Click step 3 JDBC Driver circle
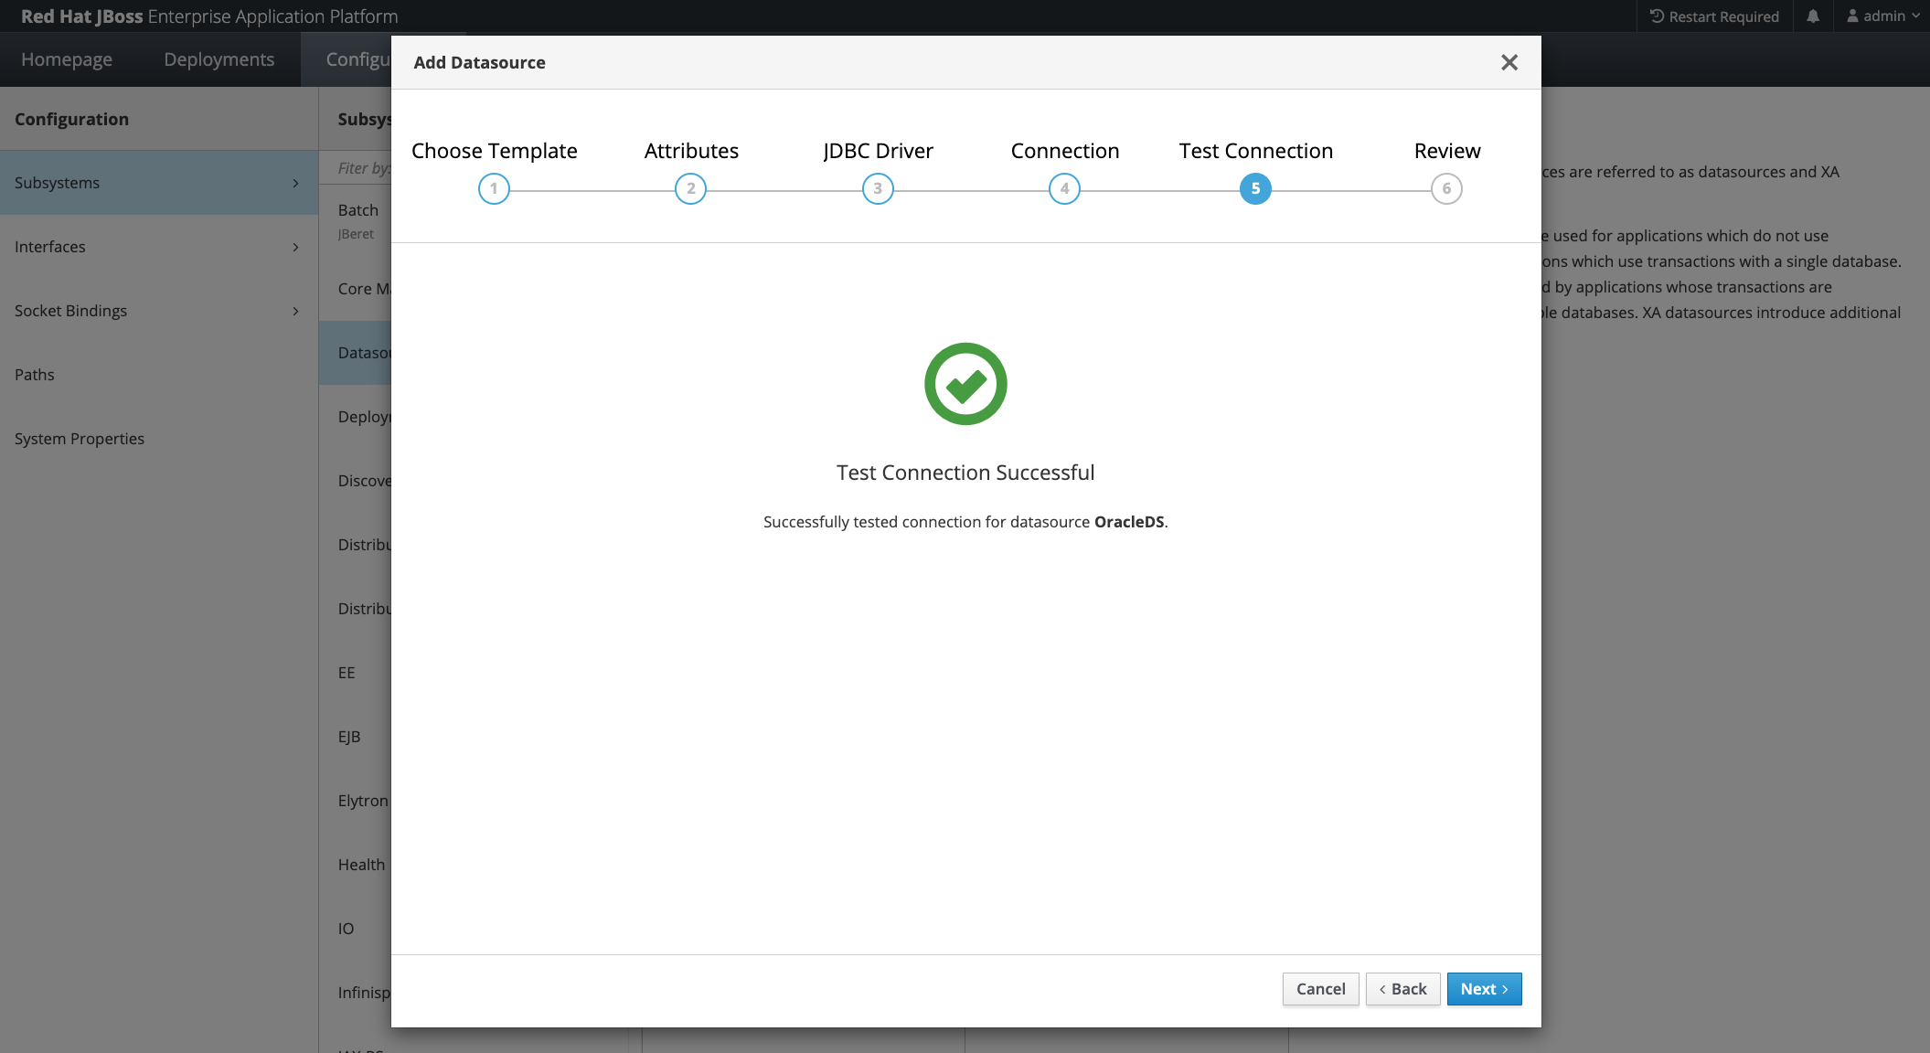The image size is (1930, 1053). pos(878,189)
